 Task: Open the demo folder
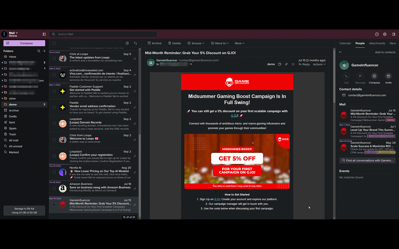pos(24,105)
